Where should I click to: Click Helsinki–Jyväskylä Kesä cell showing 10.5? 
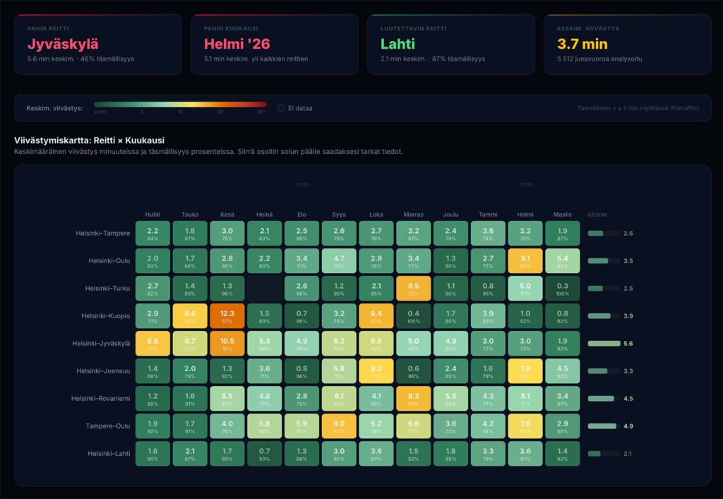[x=227, y=344]
